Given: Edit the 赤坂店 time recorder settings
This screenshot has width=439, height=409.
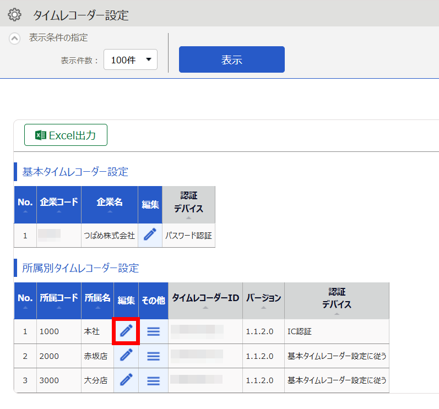Looking at the screenshot, I should point(126,356).
